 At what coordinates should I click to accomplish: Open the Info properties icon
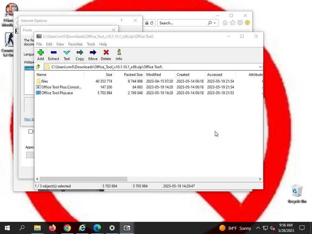[119, 52]
